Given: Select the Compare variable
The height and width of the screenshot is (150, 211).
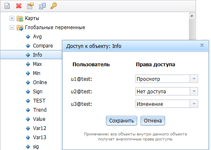Looking at the screenshot, I should 43,46.
